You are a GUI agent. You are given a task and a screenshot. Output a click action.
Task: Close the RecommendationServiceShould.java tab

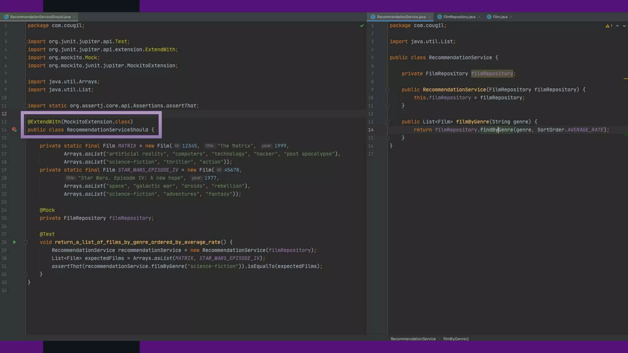click(x=74, y=17)
